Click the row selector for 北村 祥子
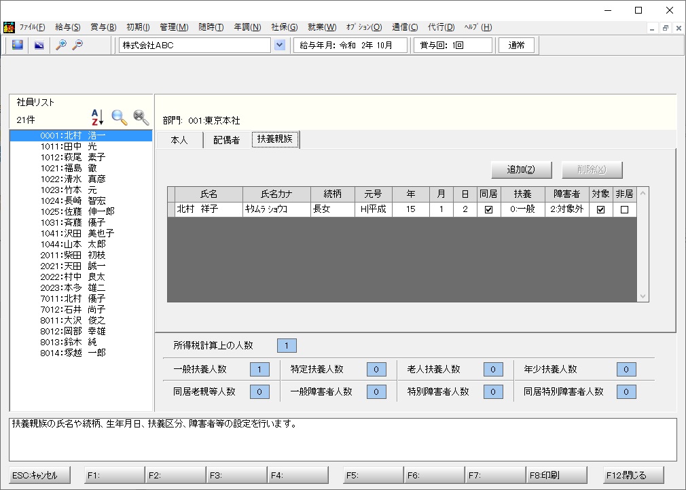 click(x=171, y=209)
